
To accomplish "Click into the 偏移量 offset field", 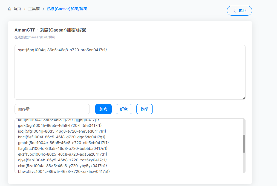I will (x=52, y=109).
